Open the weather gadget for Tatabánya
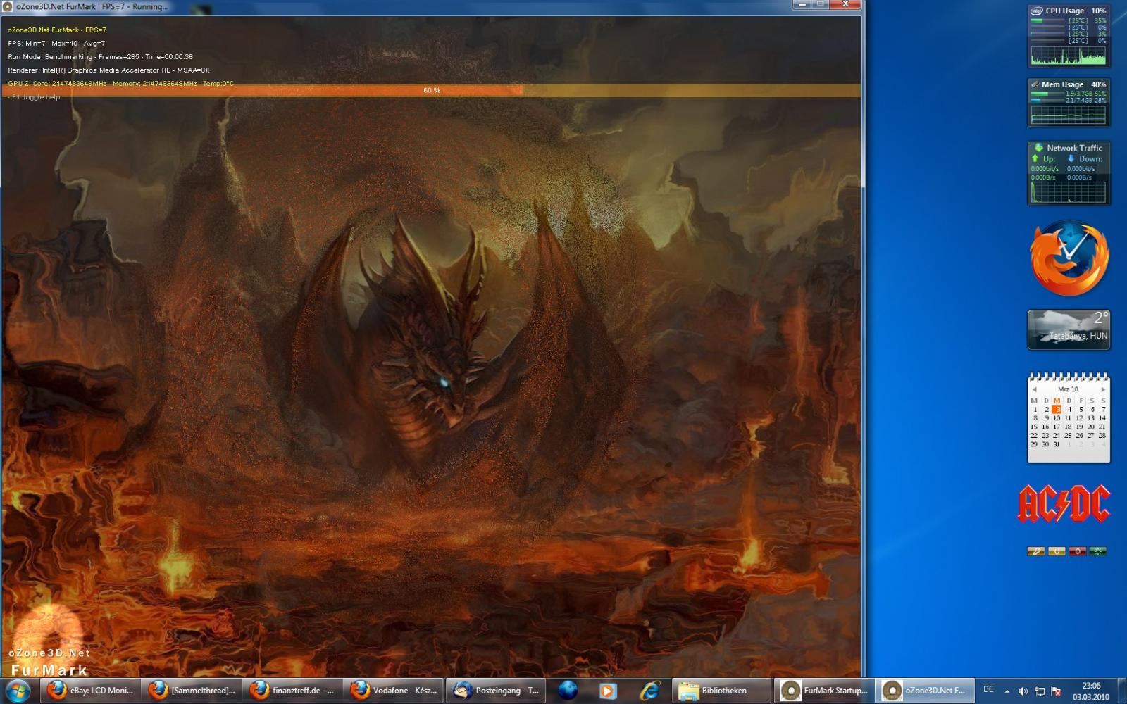The height and width of the screenshot is (704, 1127). [x=1069, y=329]
